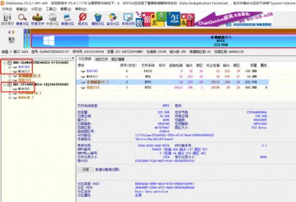296x202 pixels.
Task: Open the DiskGenius data recovery banner ad
Action: point(204,19)
